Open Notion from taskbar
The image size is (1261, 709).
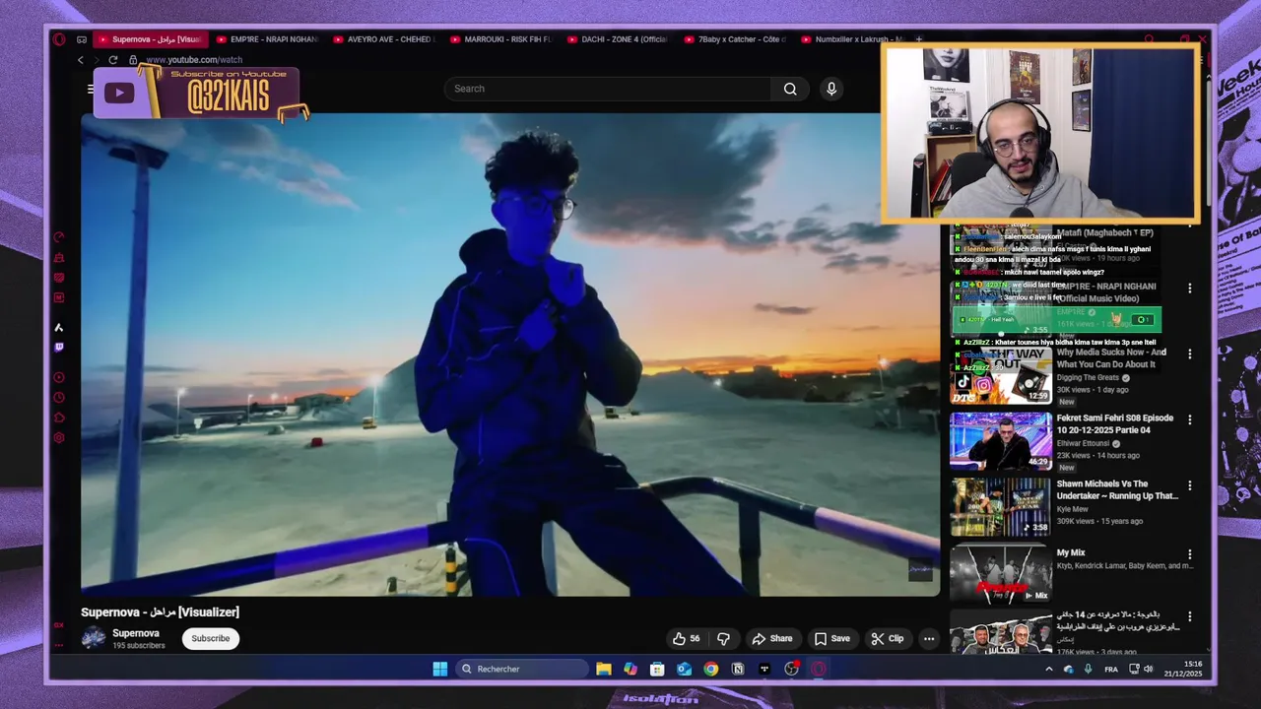[737, 669]
